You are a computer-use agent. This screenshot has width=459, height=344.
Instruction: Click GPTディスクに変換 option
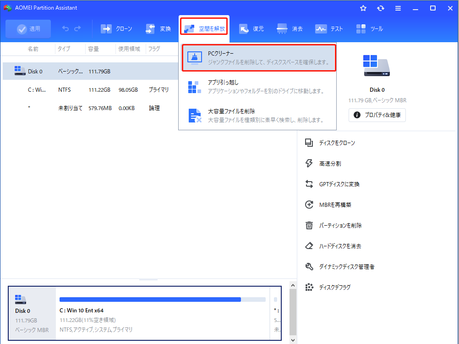coord(339,184)
